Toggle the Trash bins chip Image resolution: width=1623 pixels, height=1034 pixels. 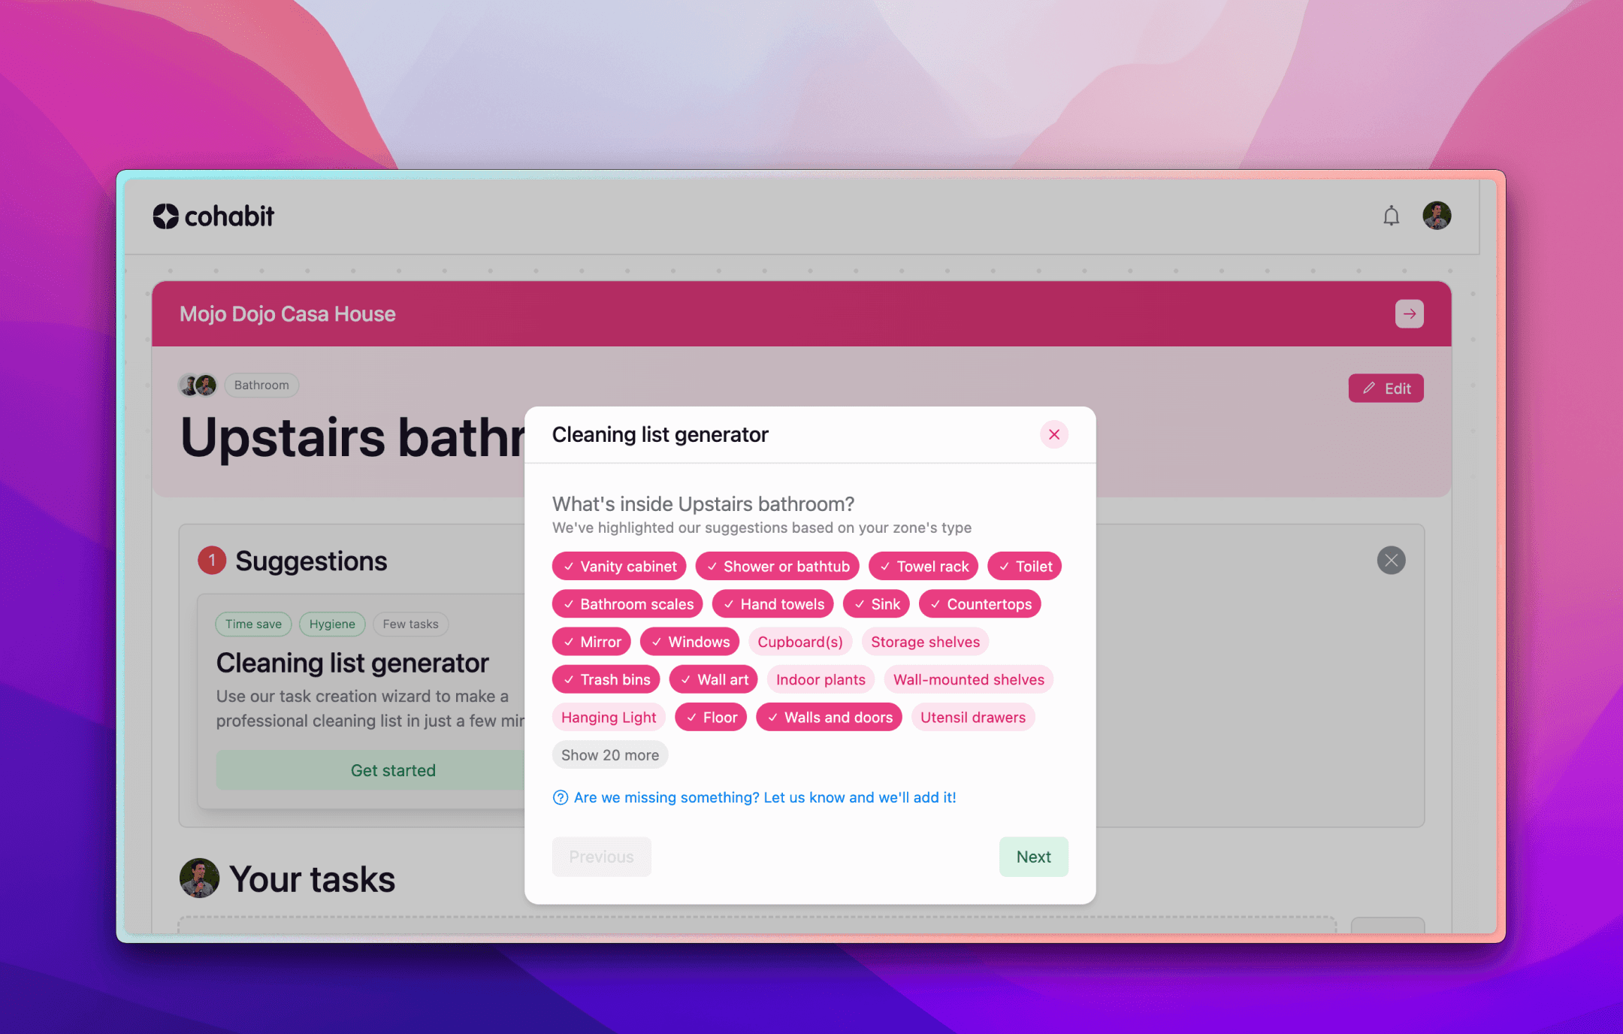[x=606, y=679]
